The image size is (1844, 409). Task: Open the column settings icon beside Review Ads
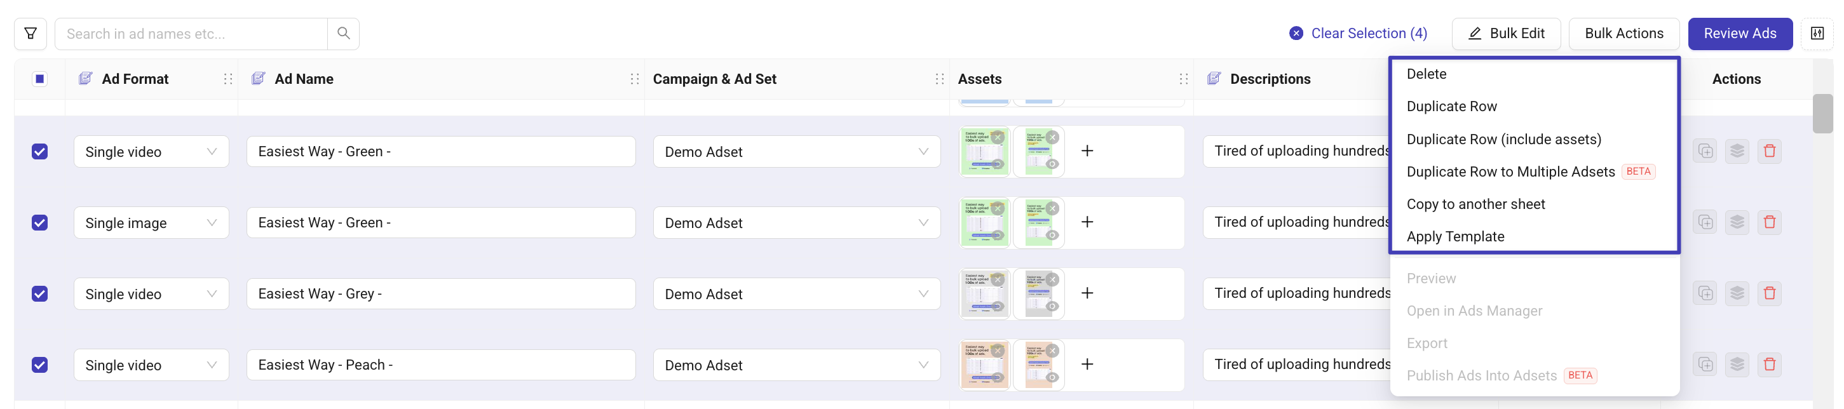[1816, 34]
